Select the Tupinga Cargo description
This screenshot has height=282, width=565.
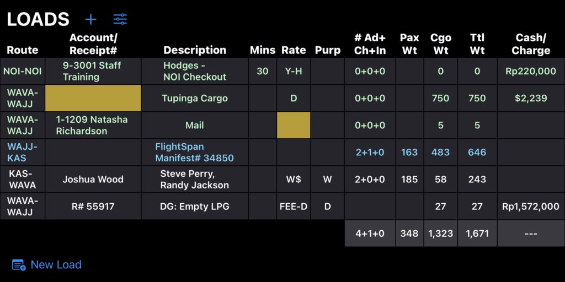click(x=194, y=98)
